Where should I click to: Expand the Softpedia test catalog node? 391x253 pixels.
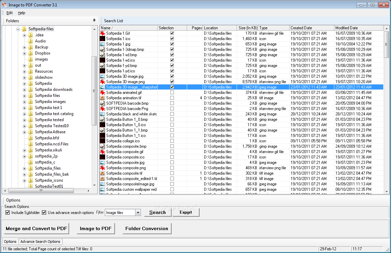[x=24, y=114]
